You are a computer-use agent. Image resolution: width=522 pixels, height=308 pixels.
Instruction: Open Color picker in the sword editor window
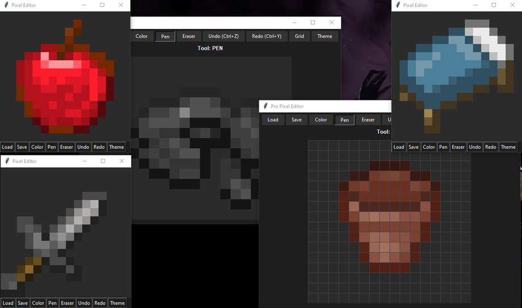pyautogui.click(x=38, y=303)
